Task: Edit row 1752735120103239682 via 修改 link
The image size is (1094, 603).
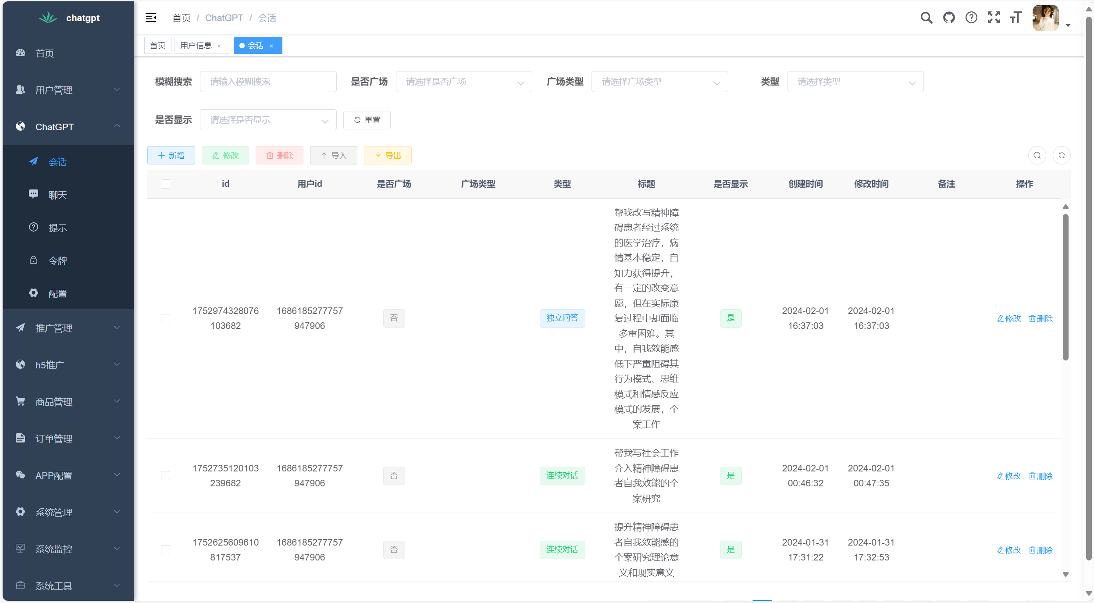Action: [1009, 476]
